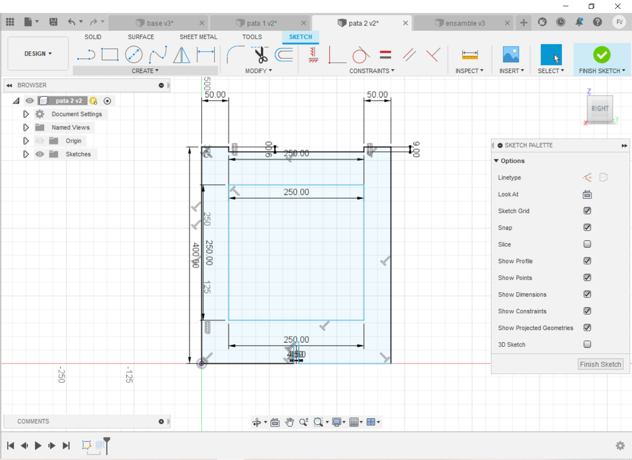Select the Offset tool icon
This screenshot has height=460, width=632.
click(284, 55)
